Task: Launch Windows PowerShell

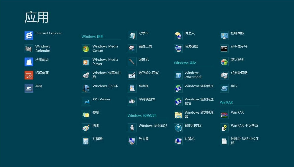Action: [178, 75]
